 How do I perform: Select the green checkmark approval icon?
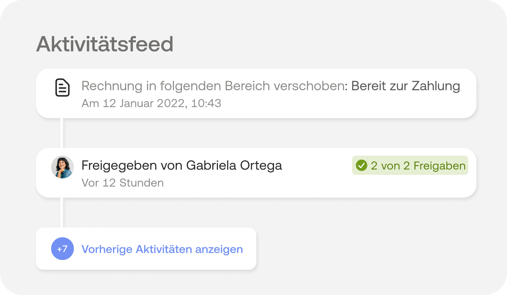(x=362, y=165)
